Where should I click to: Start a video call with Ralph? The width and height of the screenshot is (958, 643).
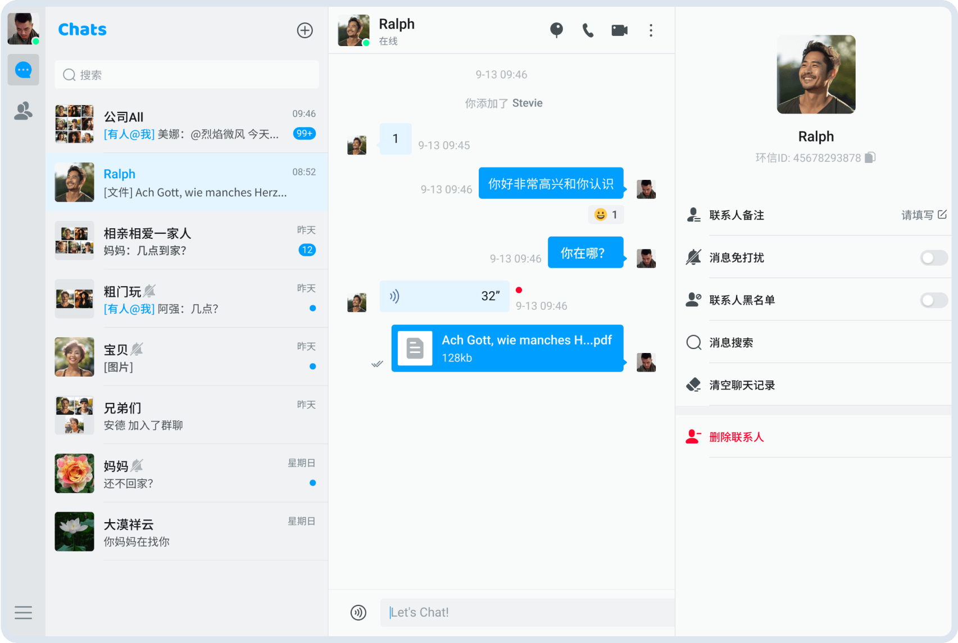coord(619,30)
